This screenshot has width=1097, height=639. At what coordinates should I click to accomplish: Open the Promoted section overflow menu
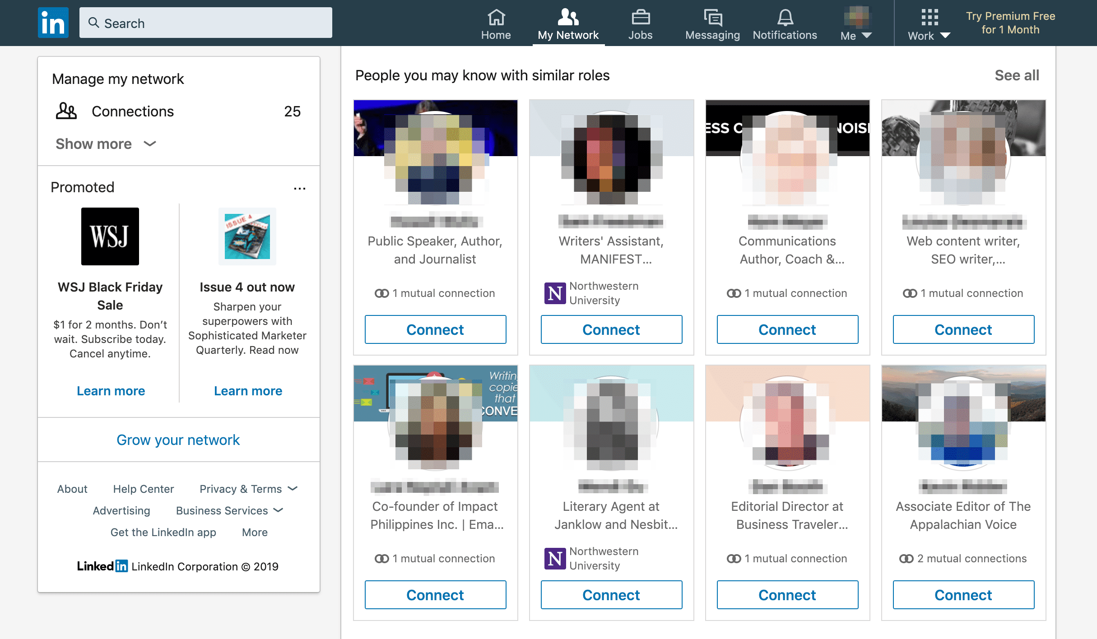[x=300, y=188]
